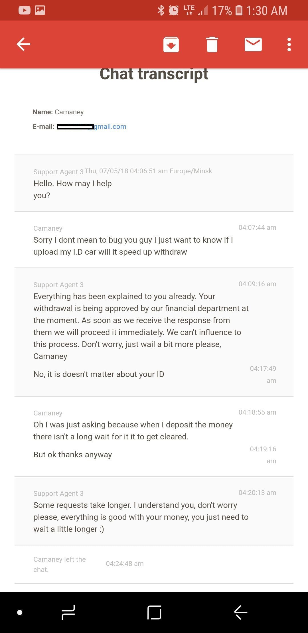Screen dimensions: 308x633
Task: Open the three-dot overflow menu
Action: pos(289,44)
